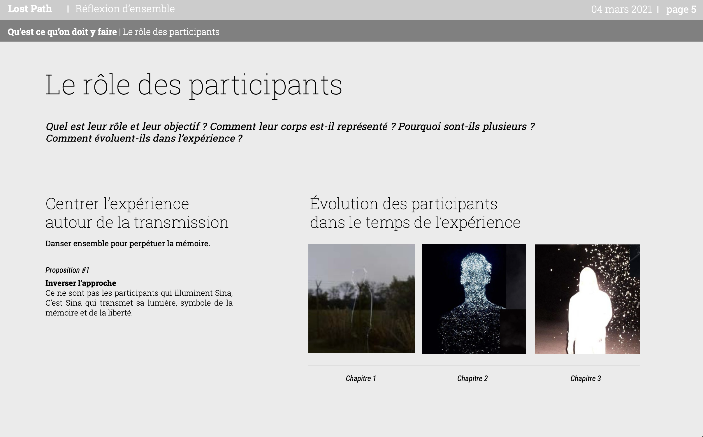703x437 pixels.
Task: Click the main title Le rôle des participants
Action: pos(194,85)
